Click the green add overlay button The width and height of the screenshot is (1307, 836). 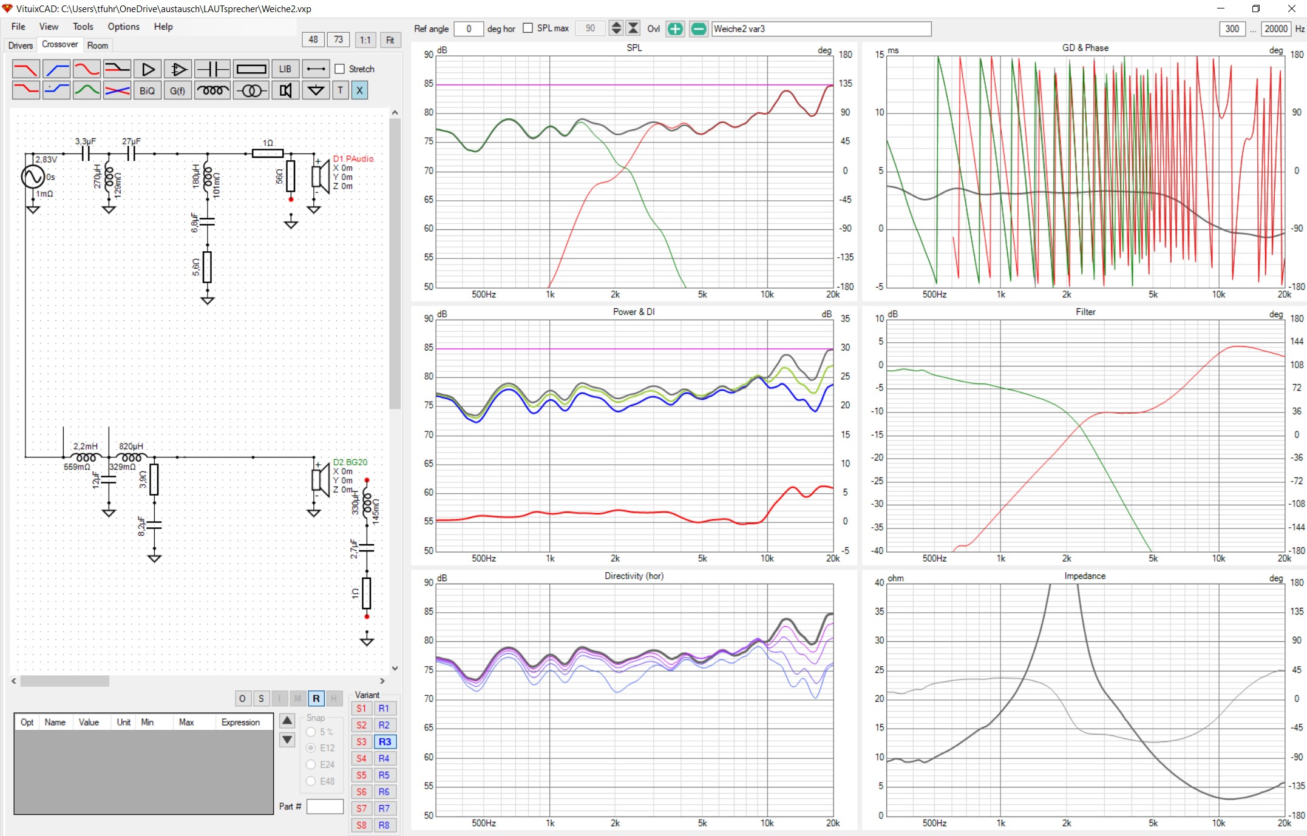(x=675, y=29)
